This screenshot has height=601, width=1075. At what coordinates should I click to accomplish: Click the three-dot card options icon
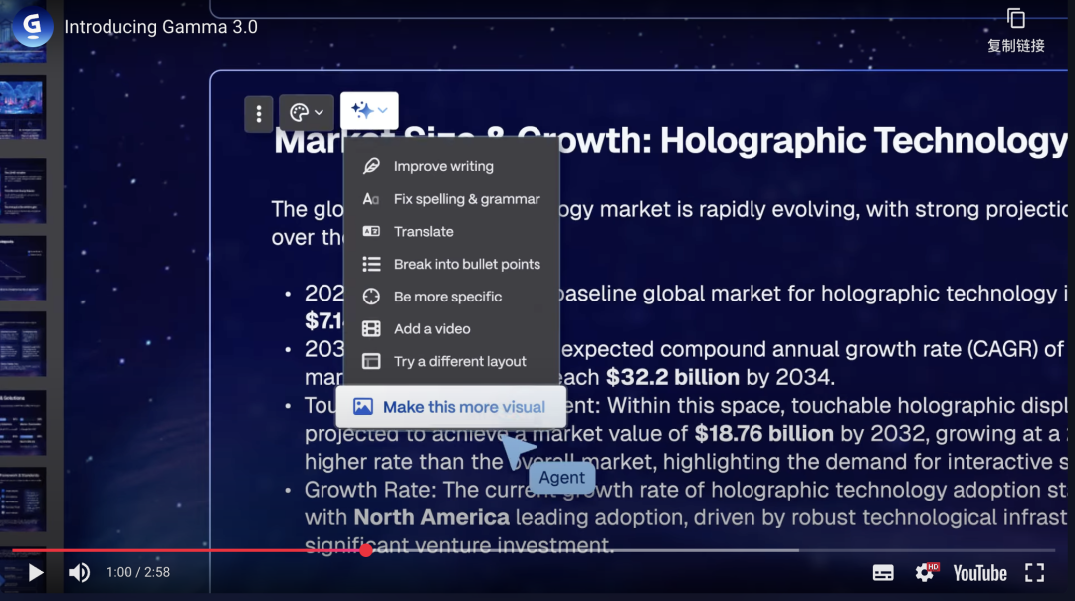pos(259,113)
